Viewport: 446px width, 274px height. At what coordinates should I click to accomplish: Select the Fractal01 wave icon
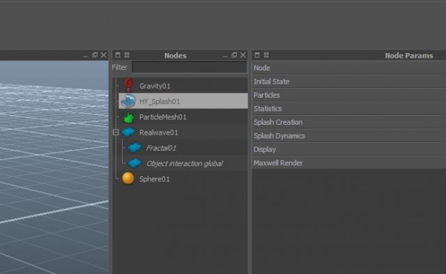tap(134, 148)
